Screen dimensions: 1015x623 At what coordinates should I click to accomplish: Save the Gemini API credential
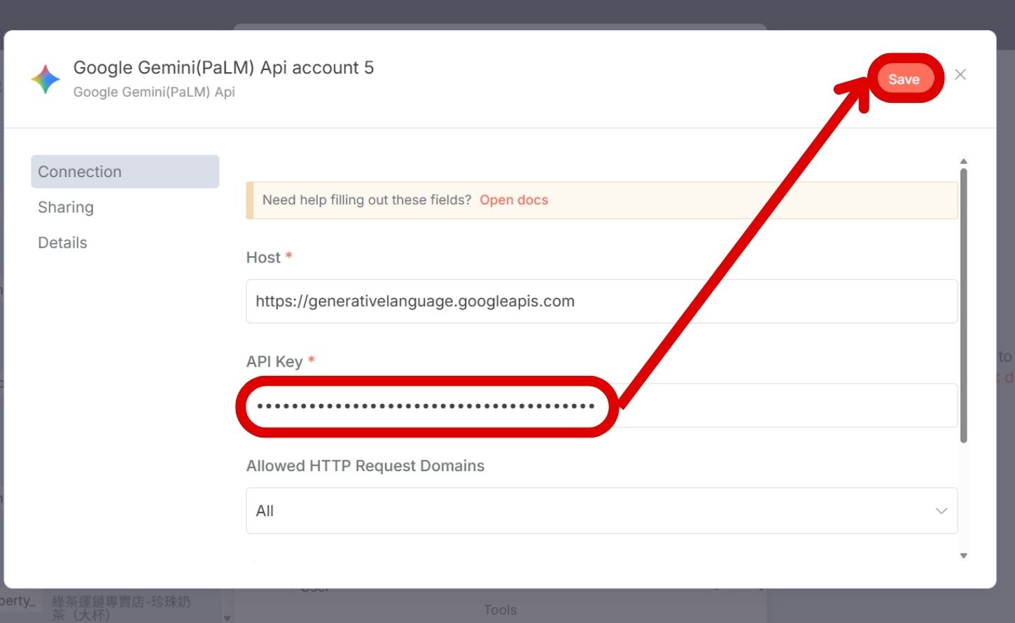click(x=904, y=79)
